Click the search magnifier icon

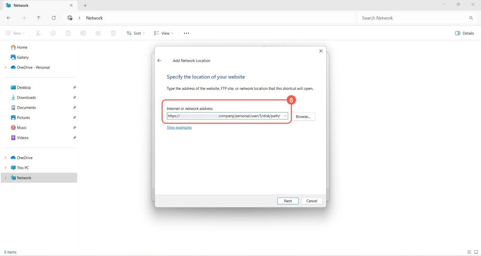(471, 18)
